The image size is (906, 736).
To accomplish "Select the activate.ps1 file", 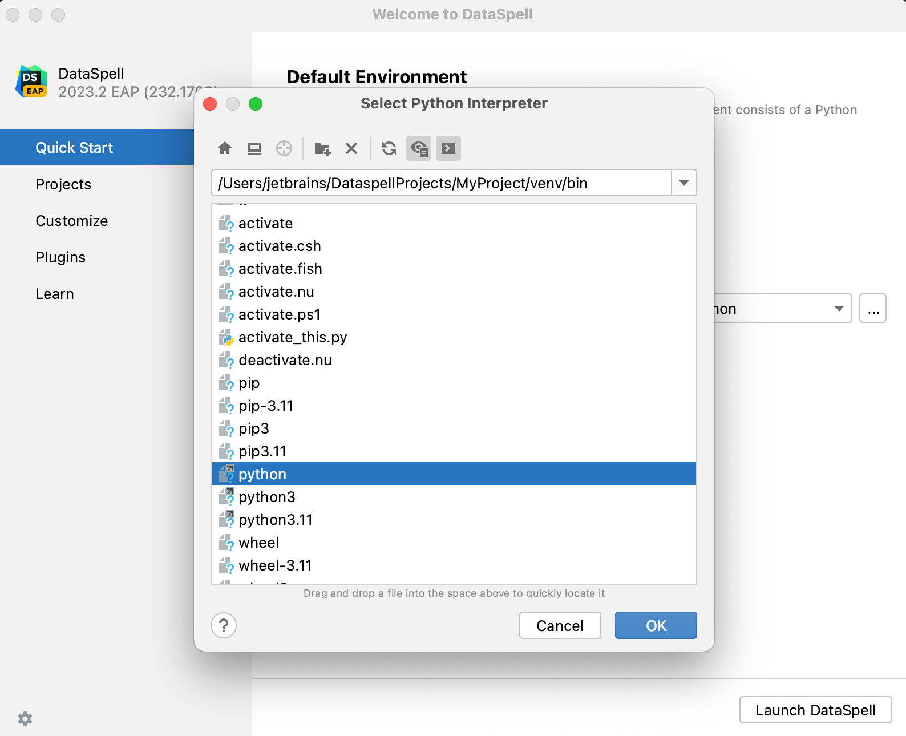I will point(454,314).
